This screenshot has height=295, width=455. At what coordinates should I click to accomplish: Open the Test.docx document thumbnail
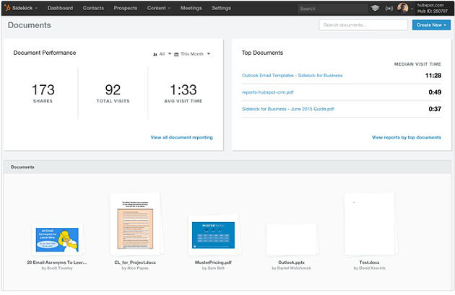pos(369,224)
